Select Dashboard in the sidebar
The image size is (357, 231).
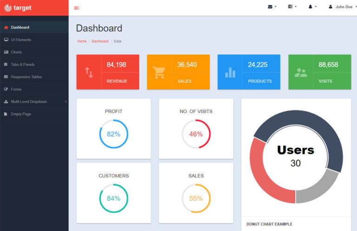(x=20, y=27)
